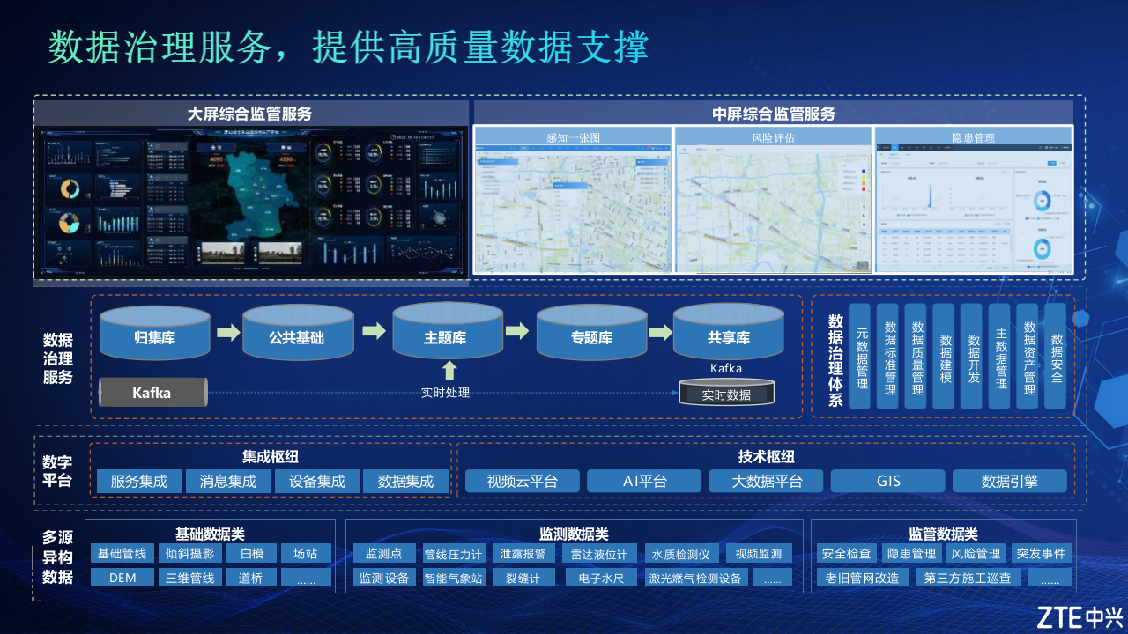
Task: Open the 主题库 database icon
Action: pos(448,333)
